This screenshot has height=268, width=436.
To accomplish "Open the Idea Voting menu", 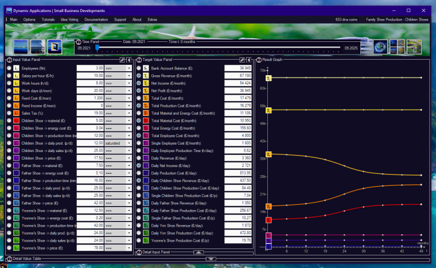I will coord(70,20).
